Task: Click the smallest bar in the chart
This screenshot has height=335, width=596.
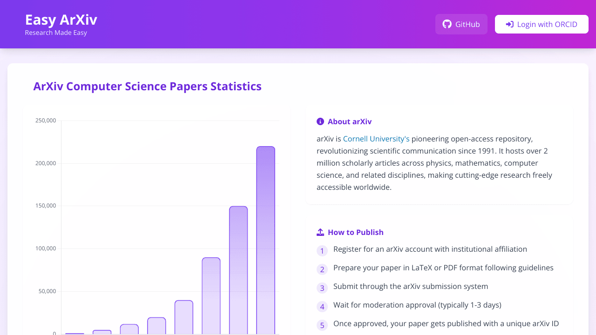Action: click(74, 333)
